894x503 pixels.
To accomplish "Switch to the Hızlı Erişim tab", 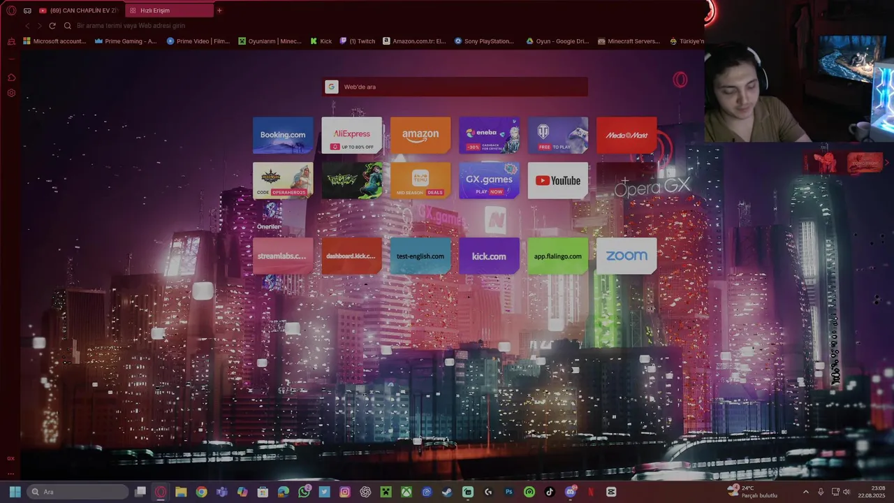I will pos(170,10).
